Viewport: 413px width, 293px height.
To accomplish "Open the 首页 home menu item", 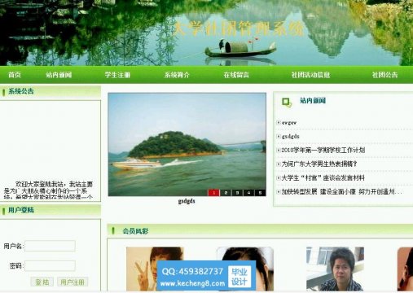I will coord(15,75).
